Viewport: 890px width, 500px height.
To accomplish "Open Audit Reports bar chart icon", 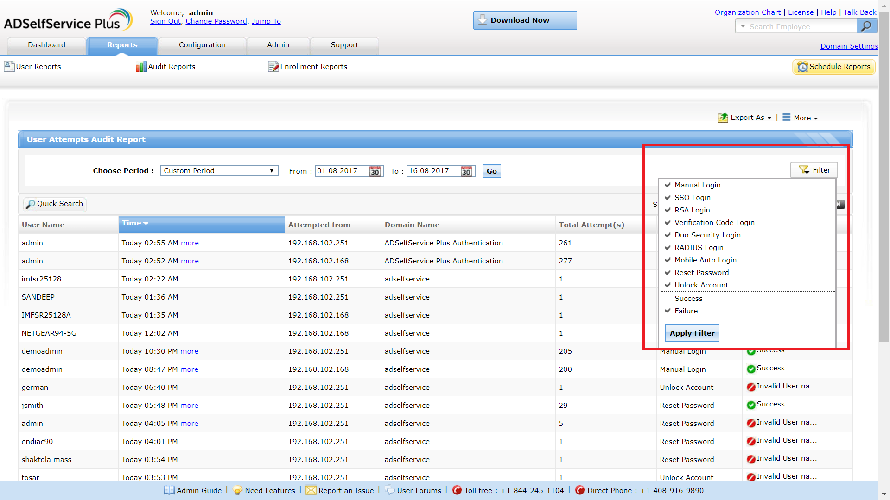I will pos(141,67).
